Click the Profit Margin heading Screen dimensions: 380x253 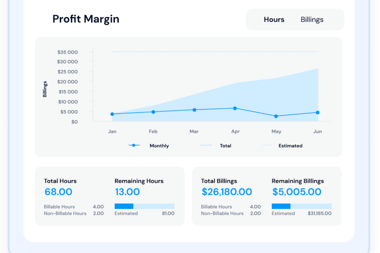(86, 19)
